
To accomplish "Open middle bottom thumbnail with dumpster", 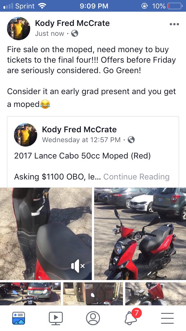I will (93, 294).
